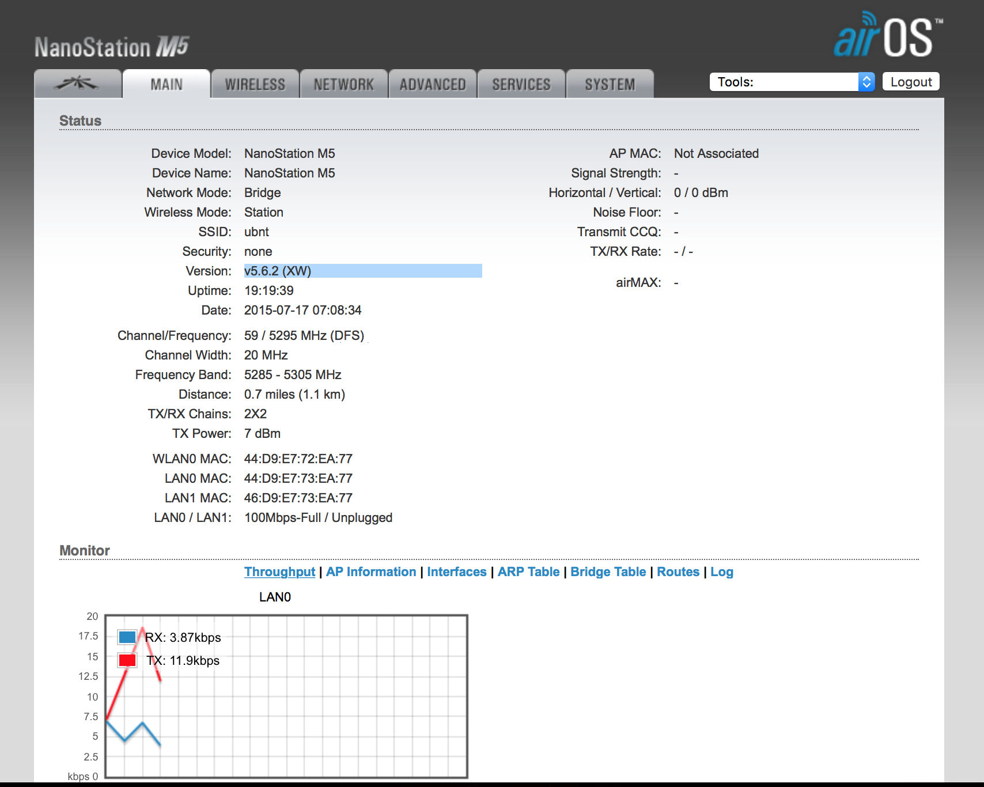Click the LAN0 graph title
The width and height of the screenshot is (984, 787).
click(275, 597)
